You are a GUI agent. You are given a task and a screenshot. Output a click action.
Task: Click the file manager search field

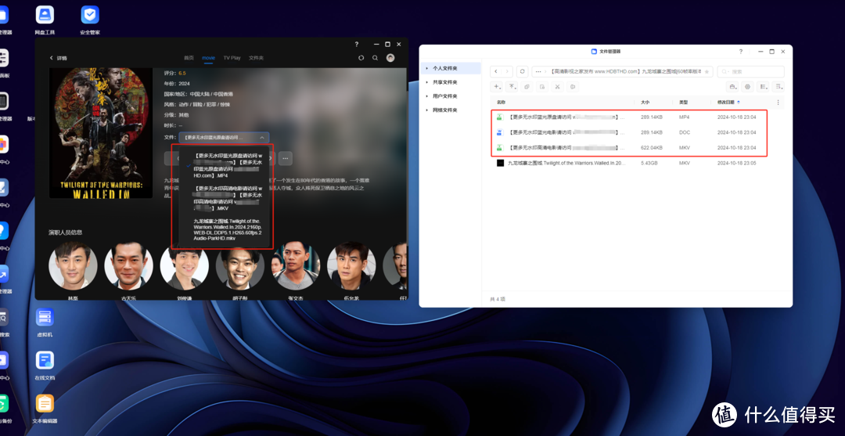click(750, 72)
